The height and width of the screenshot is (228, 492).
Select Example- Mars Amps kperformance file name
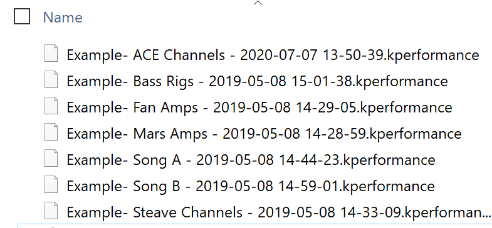264,134
